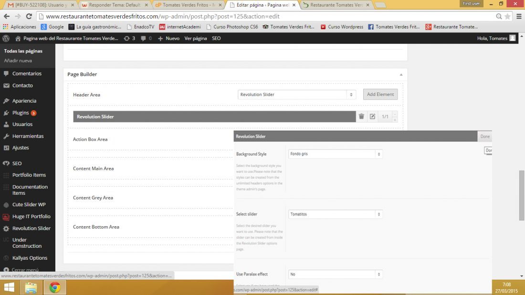Open the Use Paralax effect dropdown
525x295 pixels.
click(x=335, y=274)
